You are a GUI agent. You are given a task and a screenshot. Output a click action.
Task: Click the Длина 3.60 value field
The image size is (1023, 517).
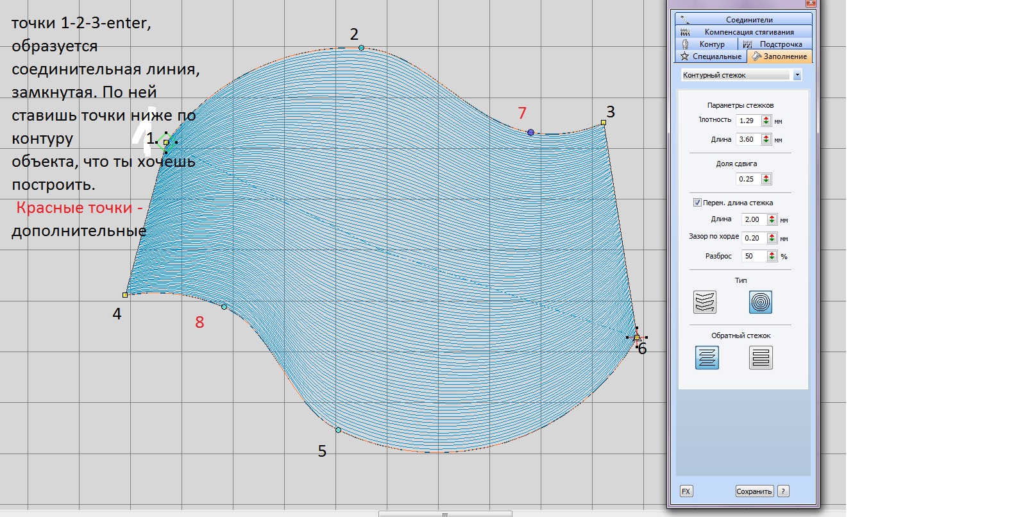tap(747, 139)
